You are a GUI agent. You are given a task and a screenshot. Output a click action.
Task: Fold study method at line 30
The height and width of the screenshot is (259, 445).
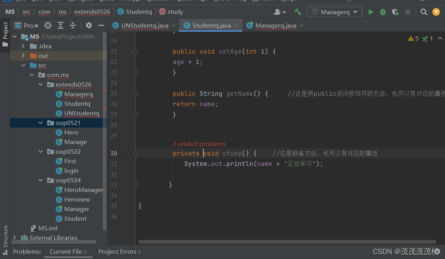(x=135, y=154)
